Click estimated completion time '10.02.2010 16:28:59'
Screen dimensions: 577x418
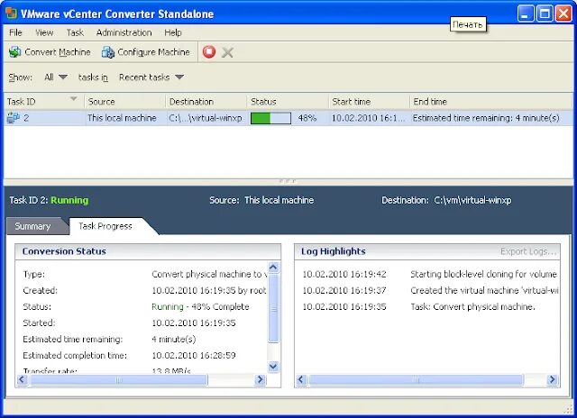pyautogui.click(x=194, y=356)
